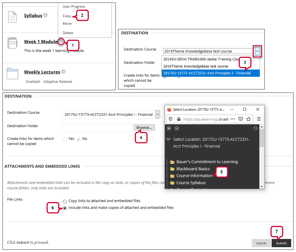Select Include links and make copies radio
Screen dimensions: 296x252
(65, 208)
